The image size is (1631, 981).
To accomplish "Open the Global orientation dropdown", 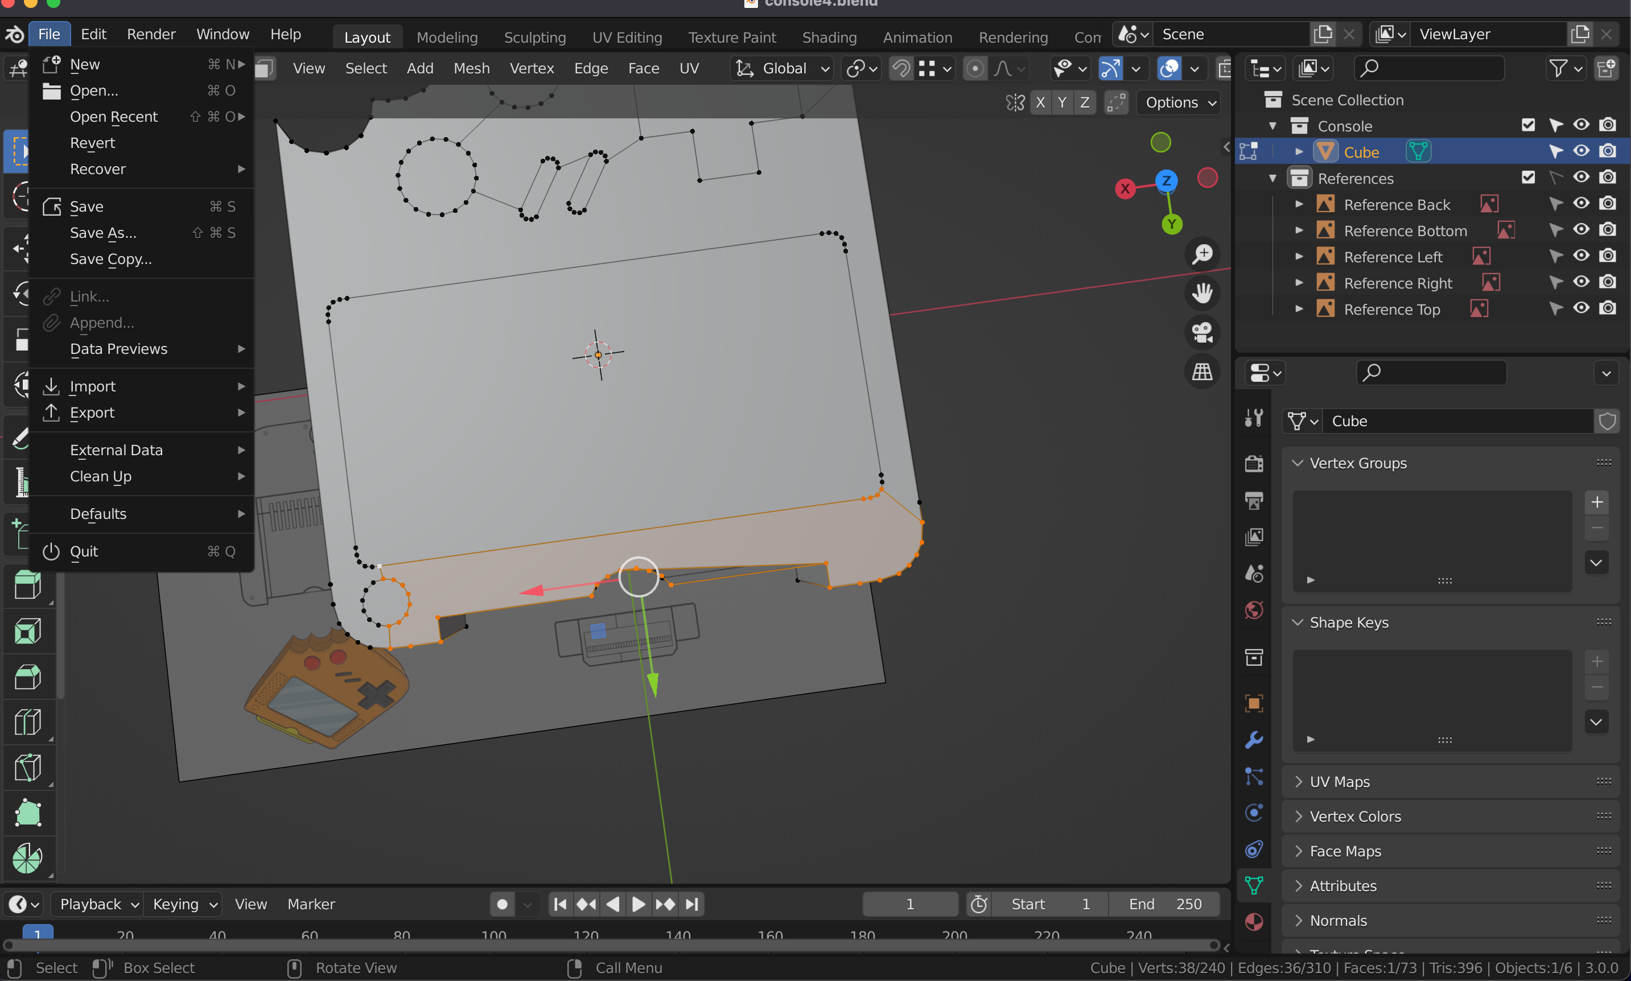I will click(782, 68).
